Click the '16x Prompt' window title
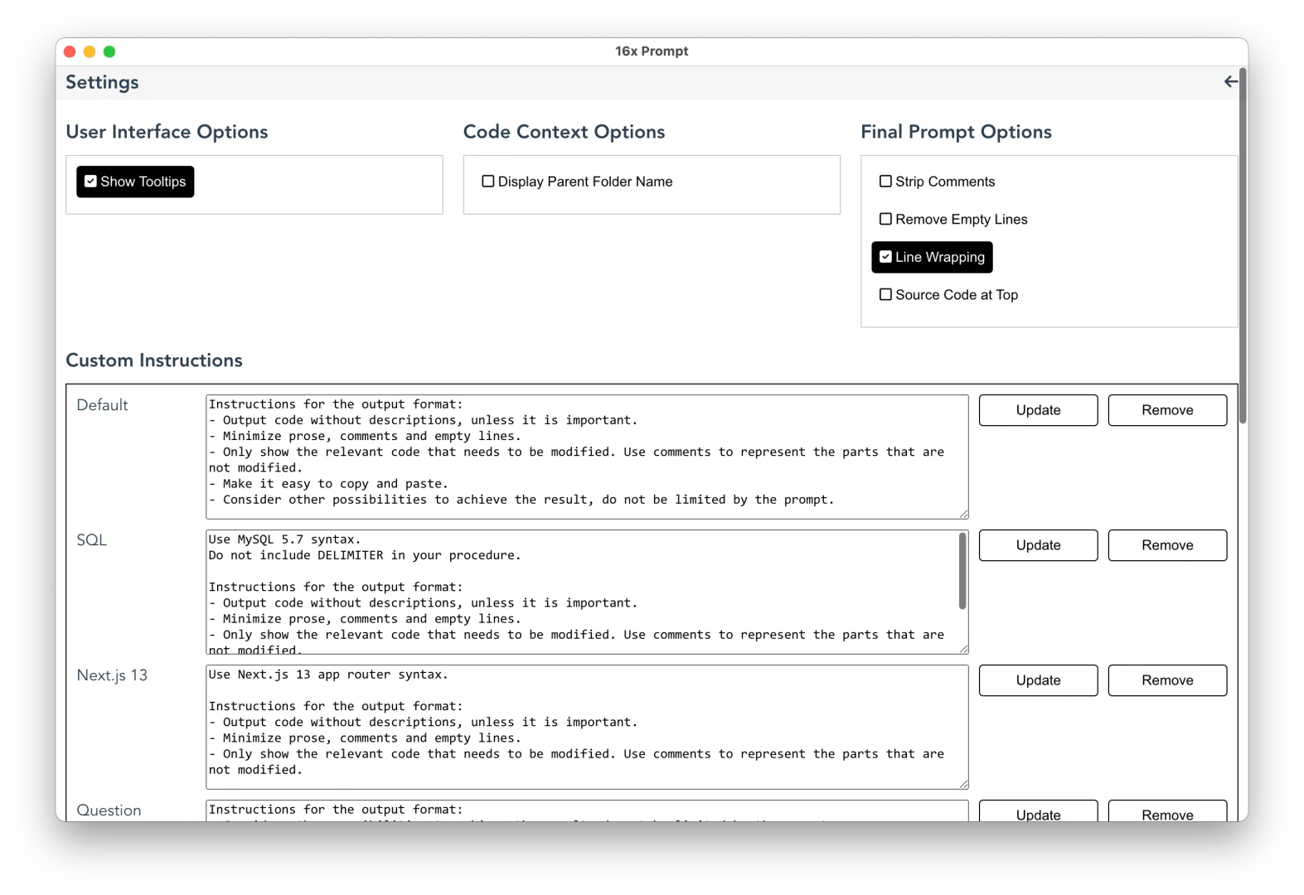1304x895 pixels. (x=652, y=51)
